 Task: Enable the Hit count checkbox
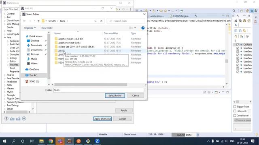(235, 111)
